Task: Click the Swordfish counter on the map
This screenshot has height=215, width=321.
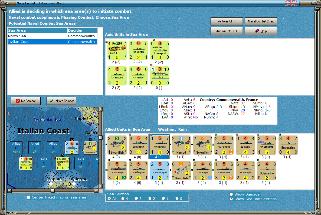Action: coord(90,148)
